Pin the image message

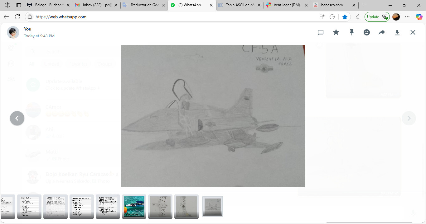(x=351, y=32)
